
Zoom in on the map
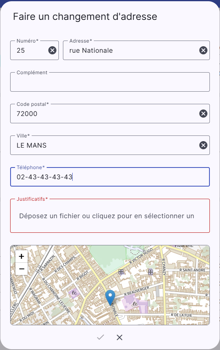click(x=22, y=256)
